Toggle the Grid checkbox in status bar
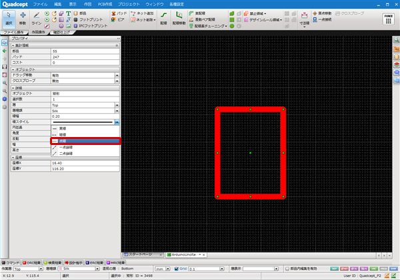Screen dimensions: 400x280 tap(176, 269)
